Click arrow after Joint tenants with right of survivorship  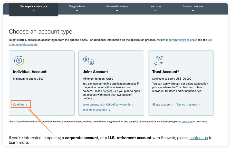(133, 105)
